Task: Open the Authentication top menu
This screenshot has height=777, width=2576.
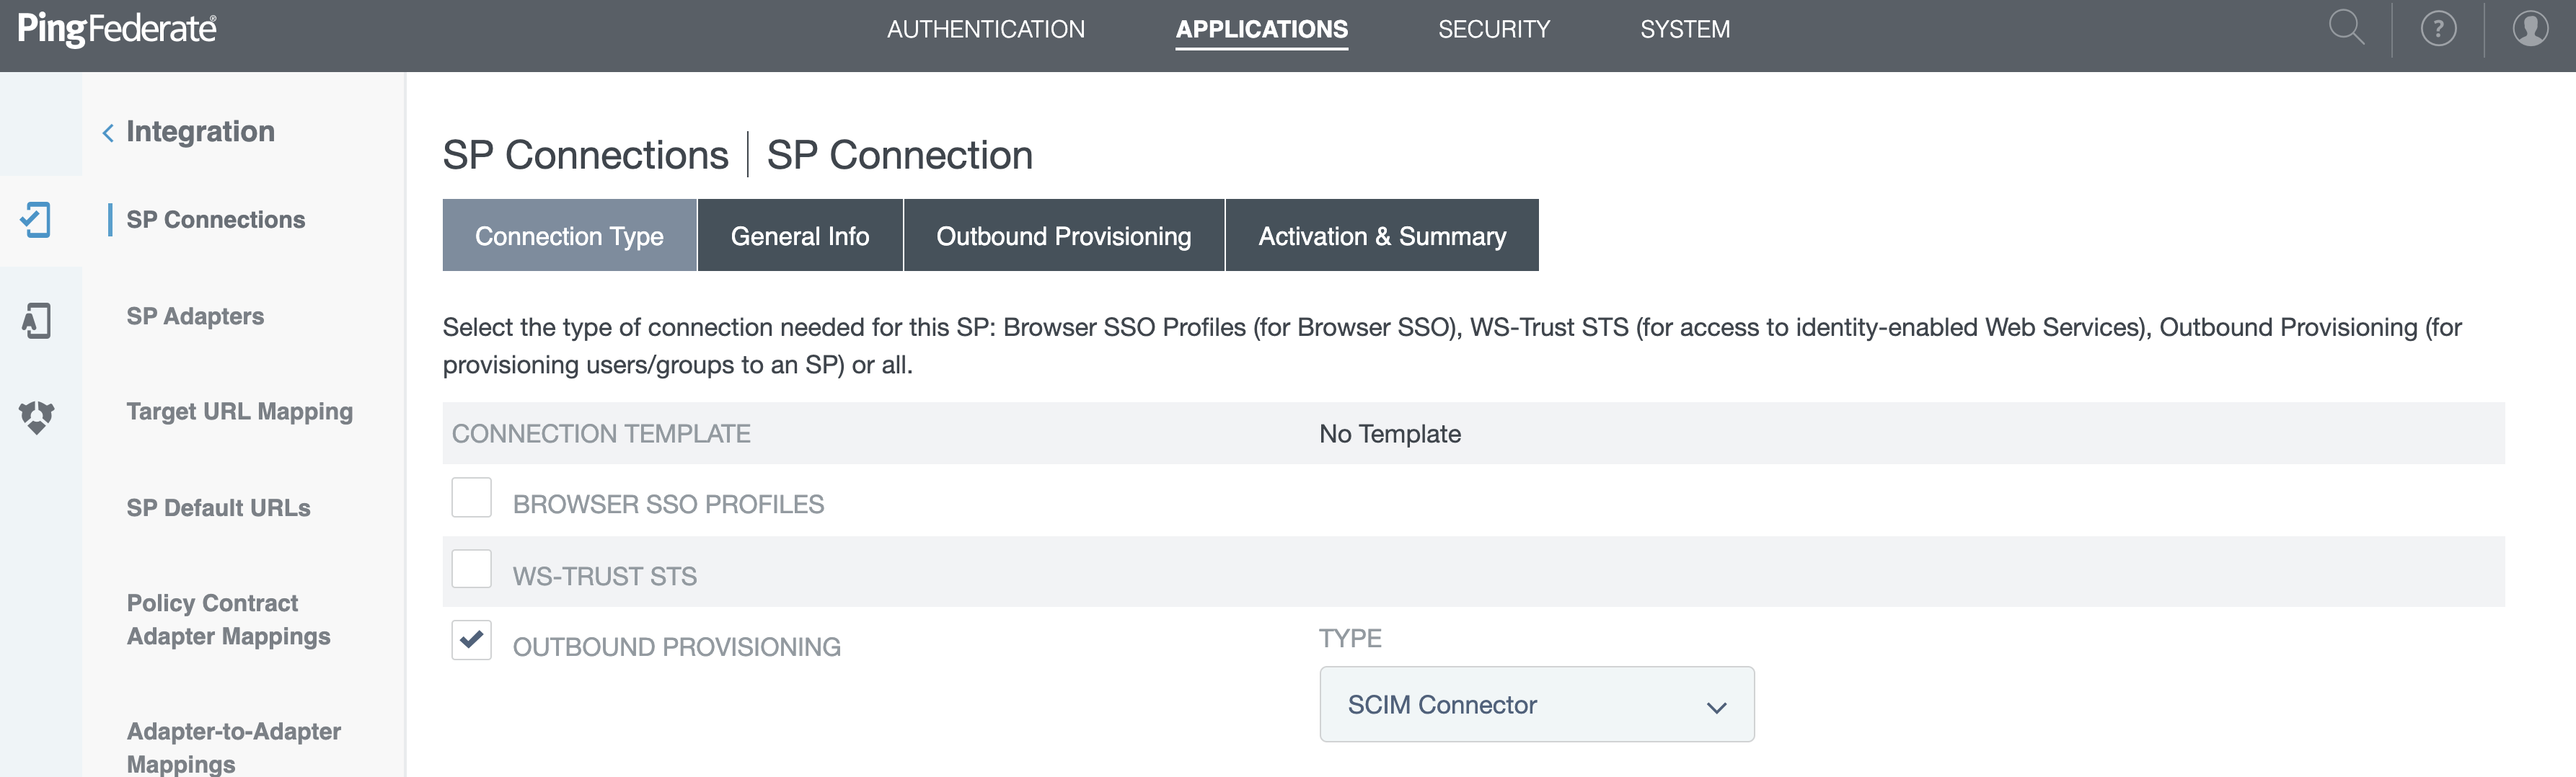Action: tap(985, 30)
